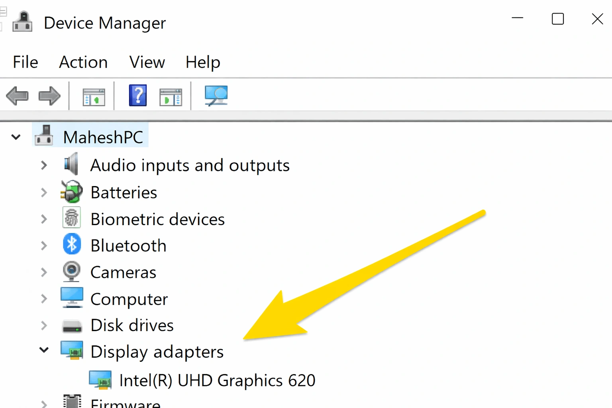Open the File menu
Viewport: 612px width, 408px height.
tap(25, 62)
